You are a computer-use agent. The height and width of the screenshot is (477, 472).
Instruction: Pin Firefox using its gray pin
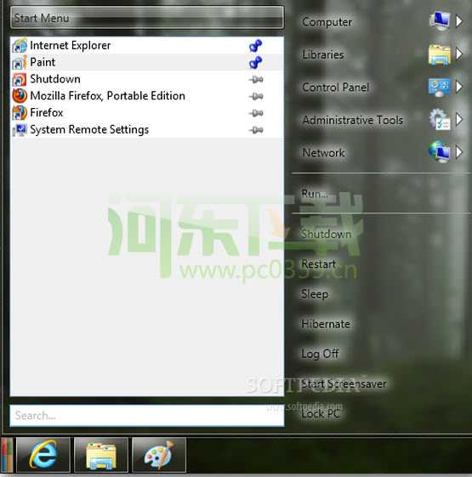pos(256,113)
